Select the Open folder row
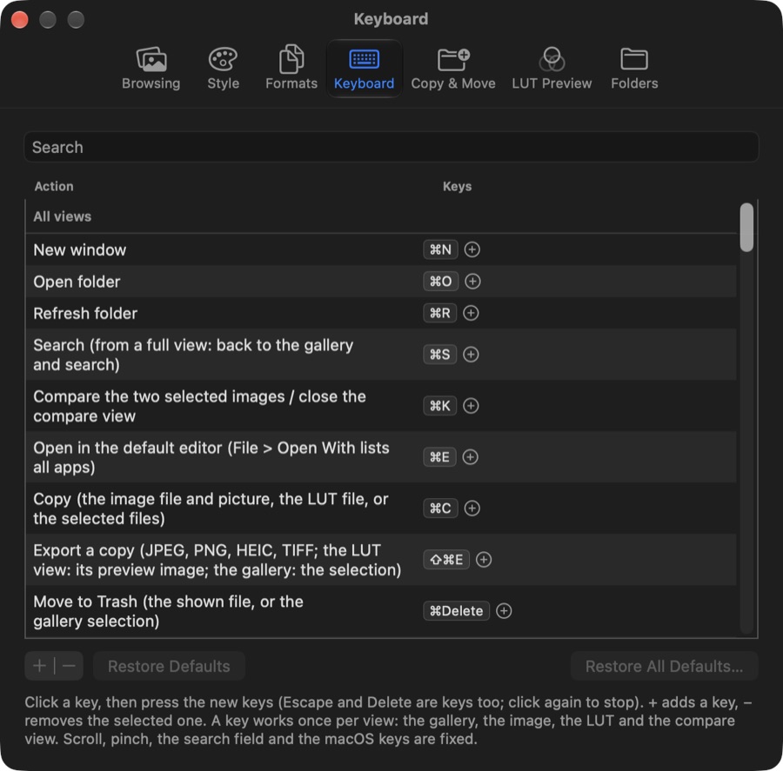The width and height of the screenshot is (783, 771). (381, 282)
